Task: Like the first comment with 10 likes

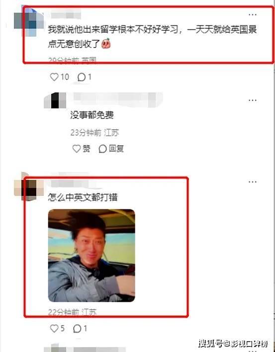Action: [54, 77]
